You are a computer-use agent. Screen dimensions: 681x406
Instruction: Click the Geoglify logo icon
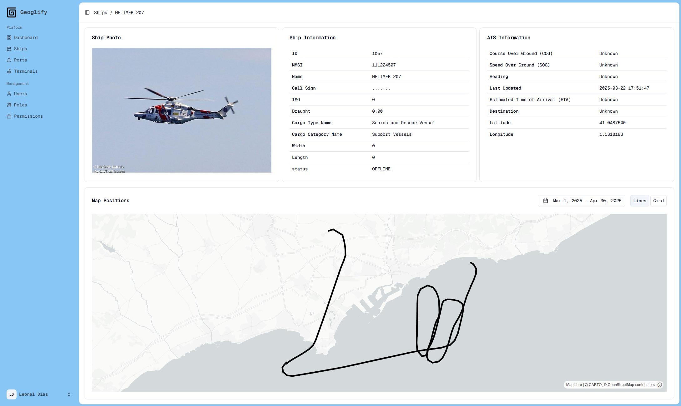[x=12, y=12]
